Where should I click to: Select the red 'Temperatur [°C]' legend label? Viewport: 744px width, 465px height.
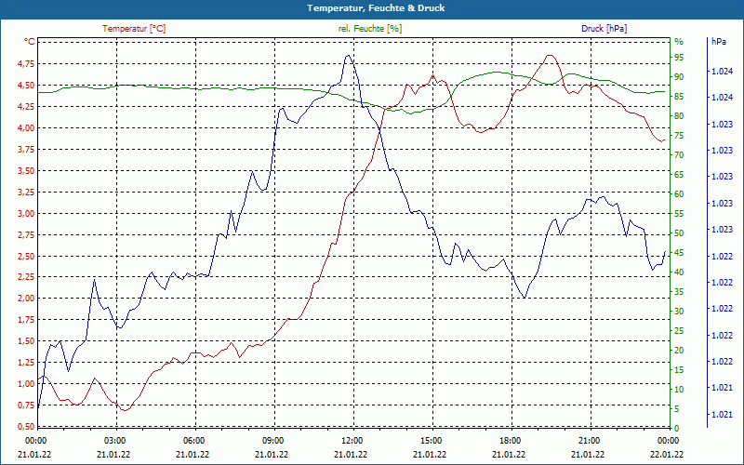[x=134, y=29]
